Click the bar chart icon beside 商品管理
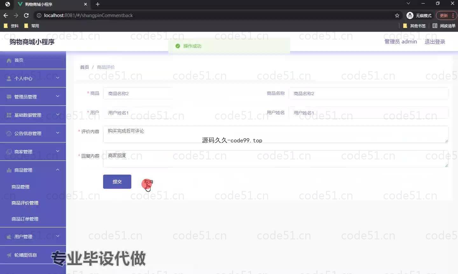This screenshot has width=458, height=274. (x=9, y=170)
